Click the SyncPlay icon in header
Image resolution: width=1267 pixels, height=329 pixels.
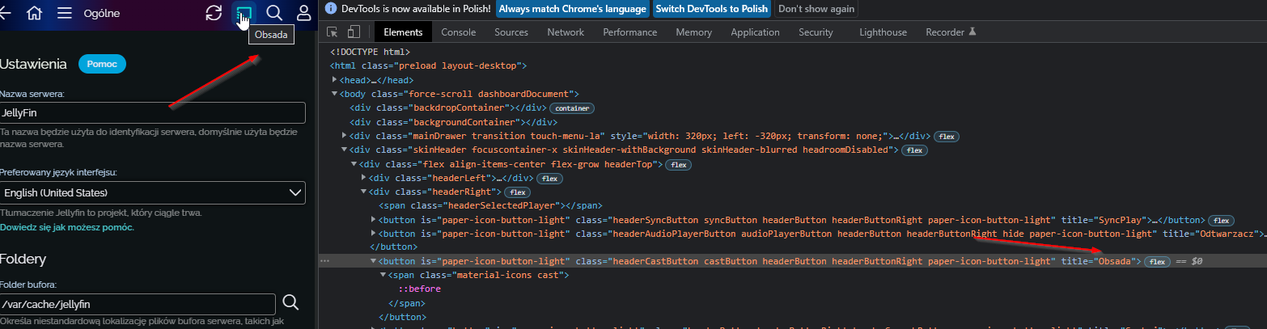tap(214, 13)
